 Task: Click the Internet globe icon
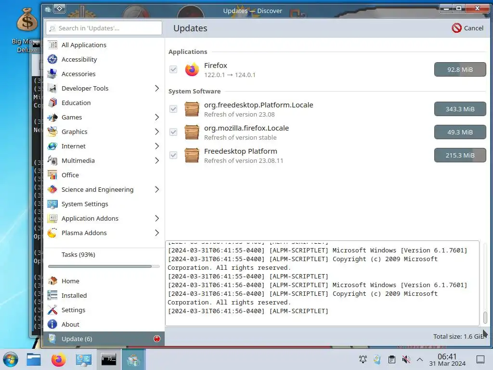(52, 146)
